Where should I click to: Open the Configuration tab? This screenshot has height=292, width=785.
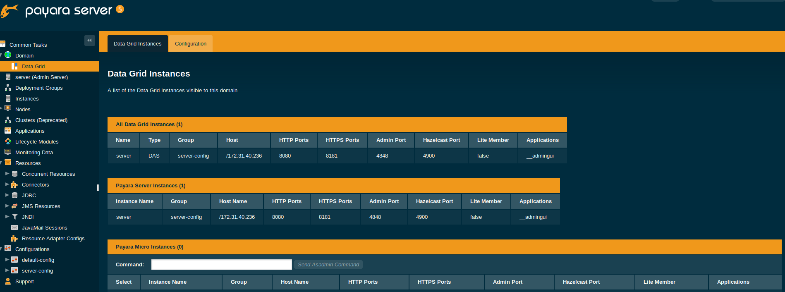click(191, 43)
